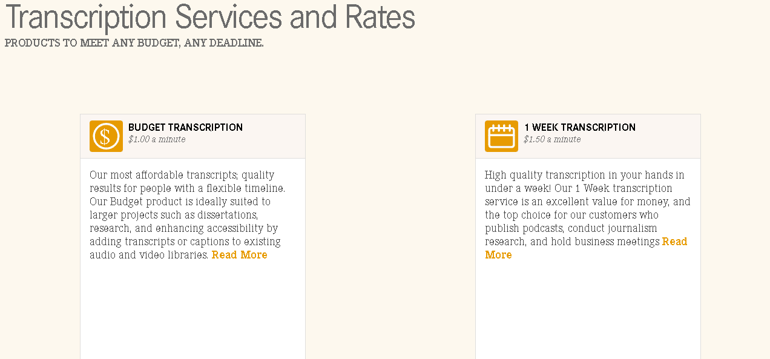Viewport: 770px width, 359px height.
Task: Click the 'Products to meet any budget' subtitle
Action: click(134, 43)
